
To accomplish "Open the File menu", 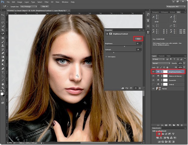I will click(8, 2).
